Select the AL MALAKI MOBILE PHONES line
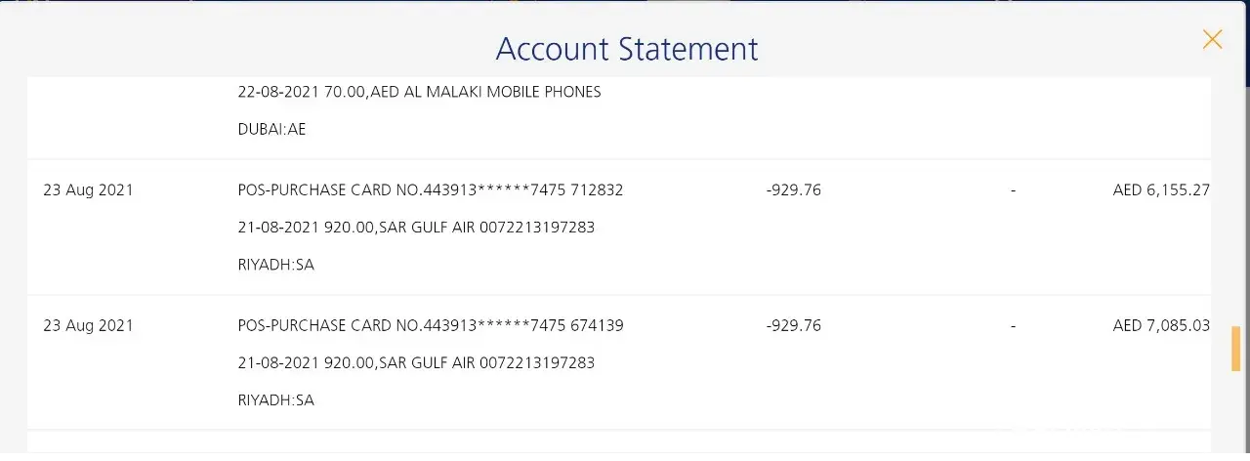Image resolution: width=1250 pixels, height=461 pixels. click(419, 92)
